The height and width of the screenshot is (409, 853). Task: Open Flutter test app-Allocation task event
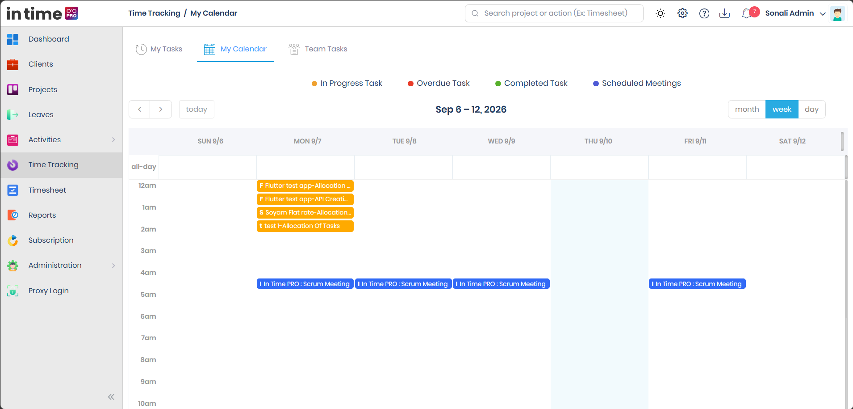click(305, 186)
